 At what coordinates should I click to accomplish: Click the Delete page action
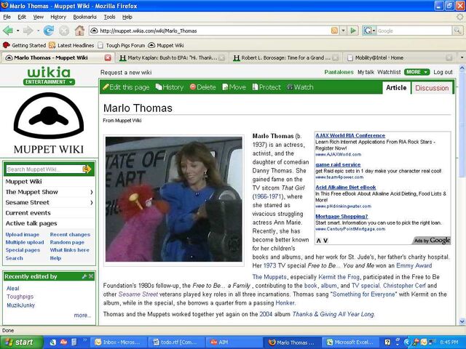[x=202, y=87]
